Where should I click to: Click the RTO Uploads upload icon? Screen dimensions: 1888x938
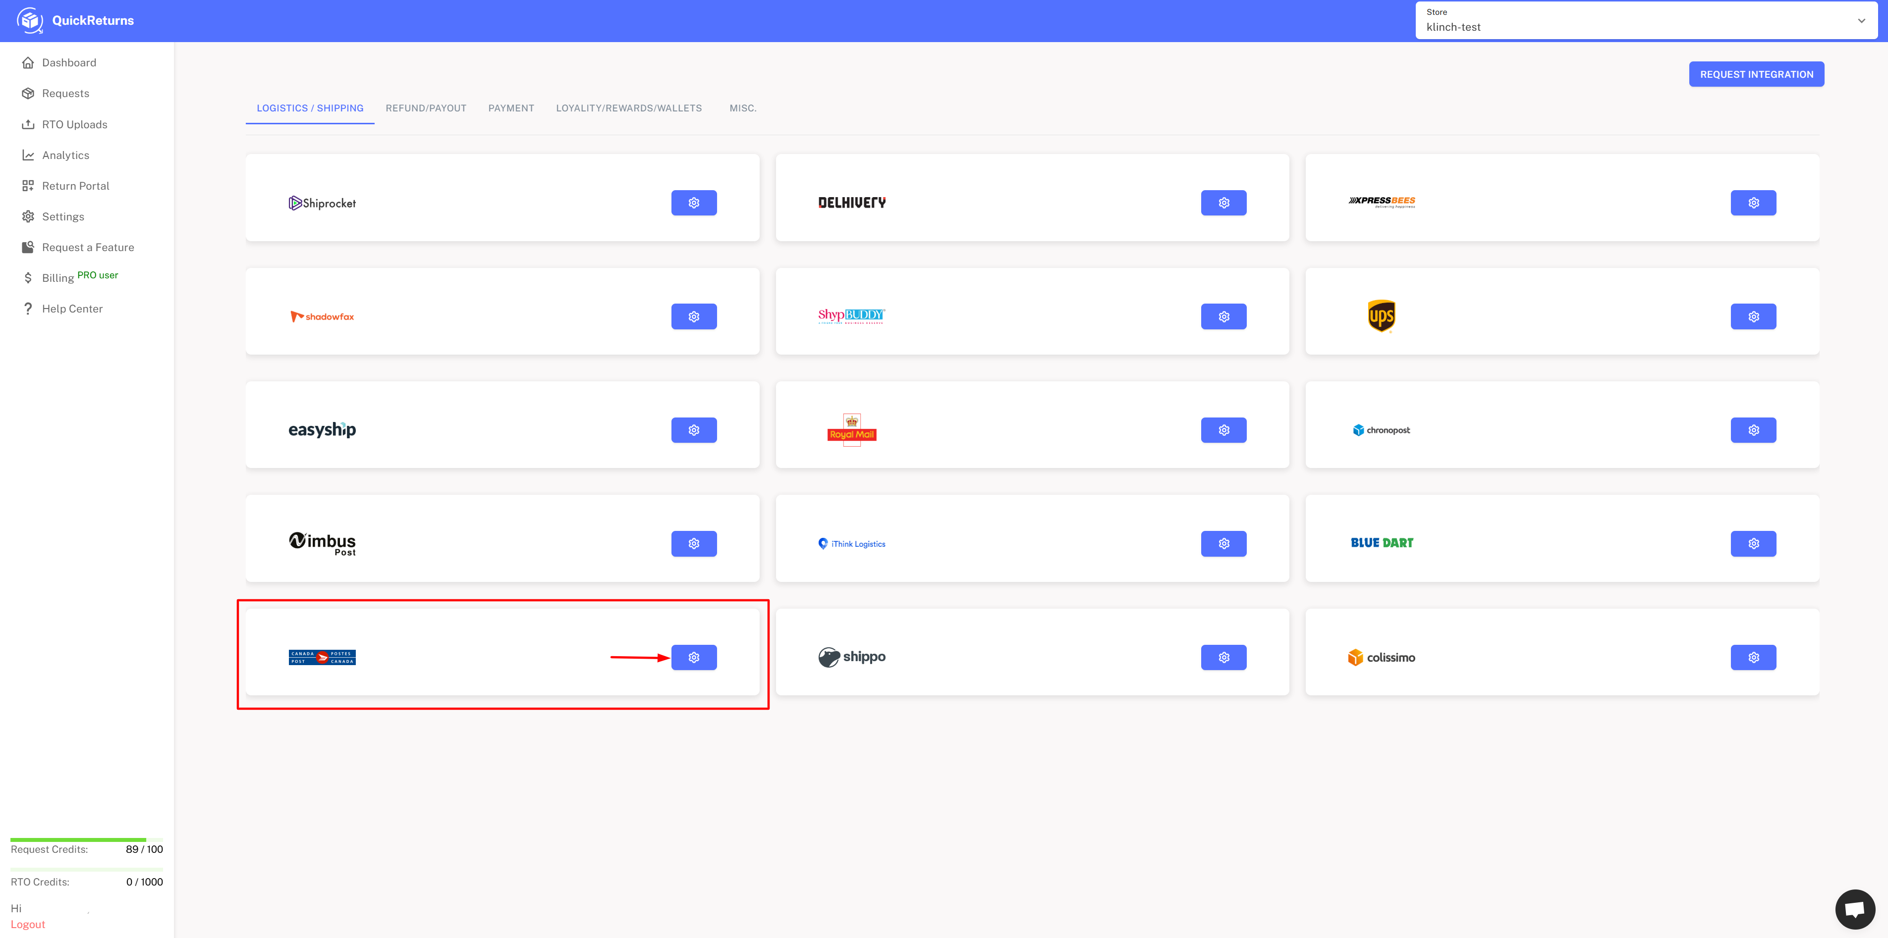28,124
